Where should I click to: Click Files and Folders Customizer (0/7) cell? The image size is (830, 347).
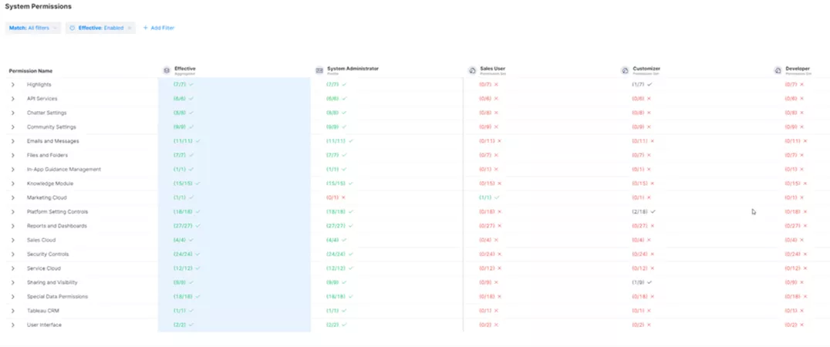click(x=642, y=156)
